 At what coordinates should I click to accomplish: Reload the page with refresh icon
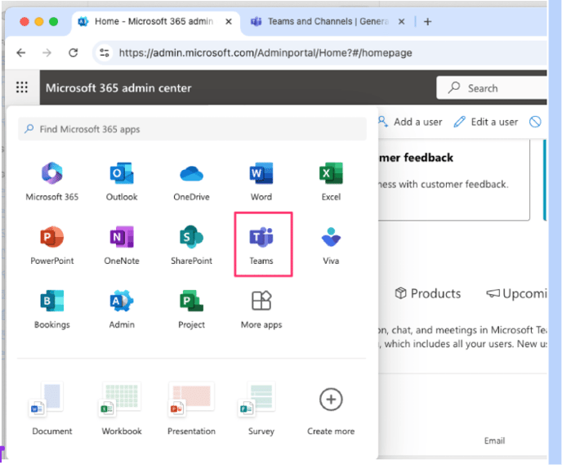[74, 53]
